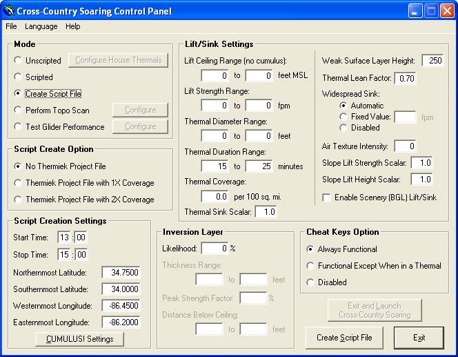Click Thermal Duration Range maximum field showing 25

click(259, 166)
